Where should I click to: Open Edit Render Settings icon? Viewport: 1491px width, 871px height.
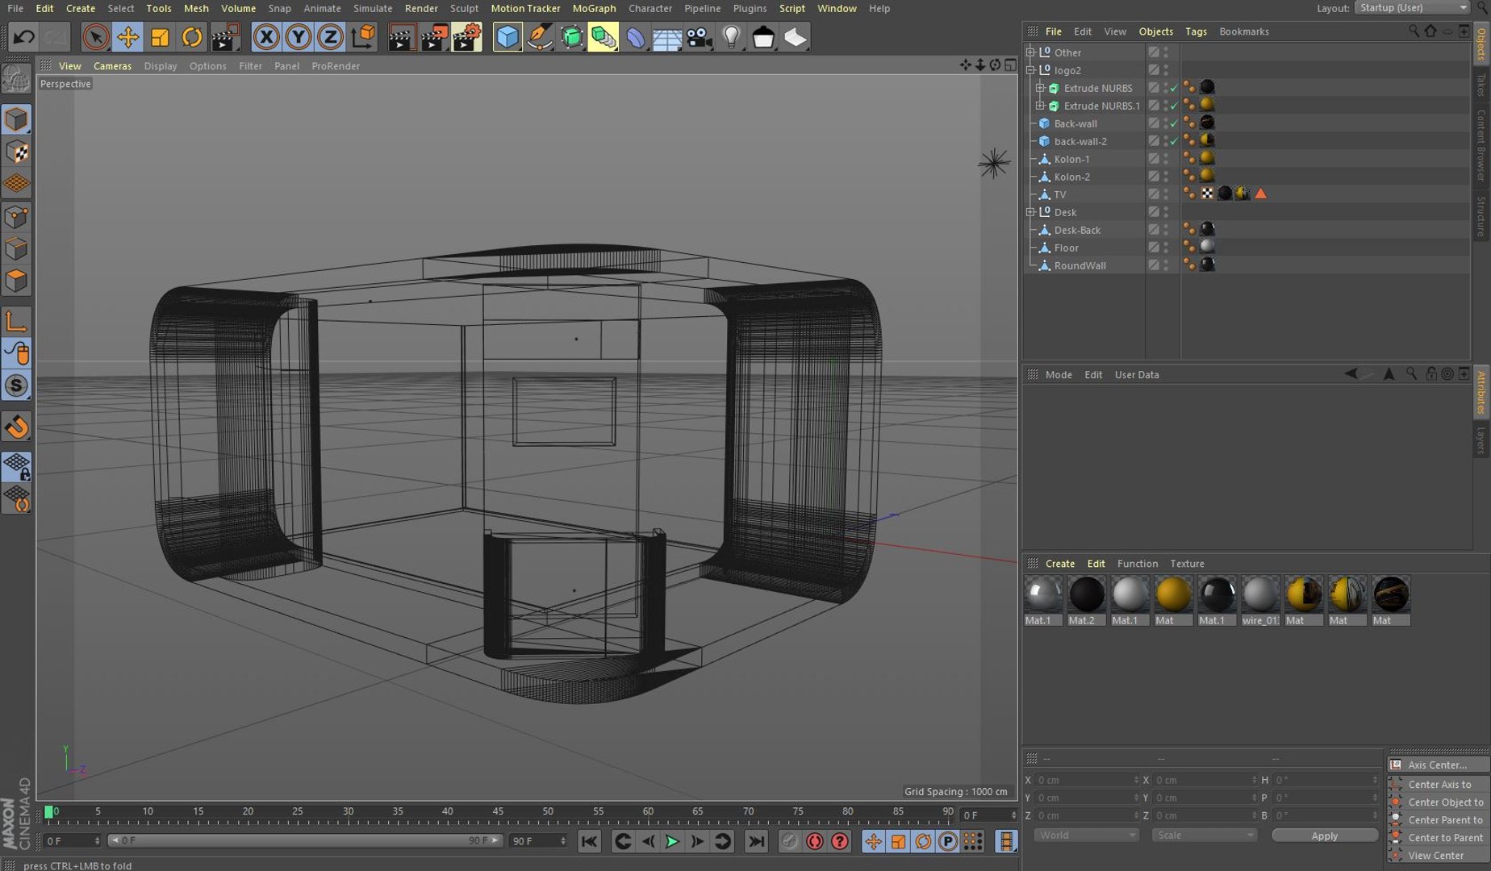point(466,37)
